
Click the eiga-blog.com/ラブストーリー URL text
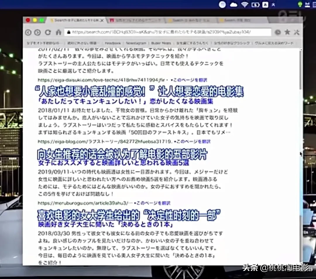click(104, 142)
